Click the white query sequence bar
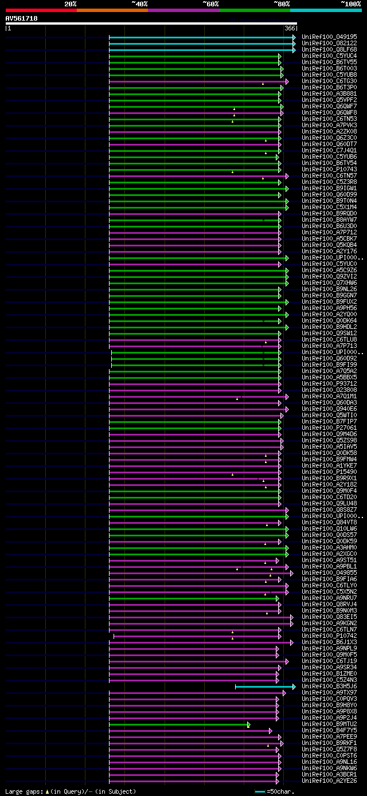The image size is (367, 796). point(151,23)
